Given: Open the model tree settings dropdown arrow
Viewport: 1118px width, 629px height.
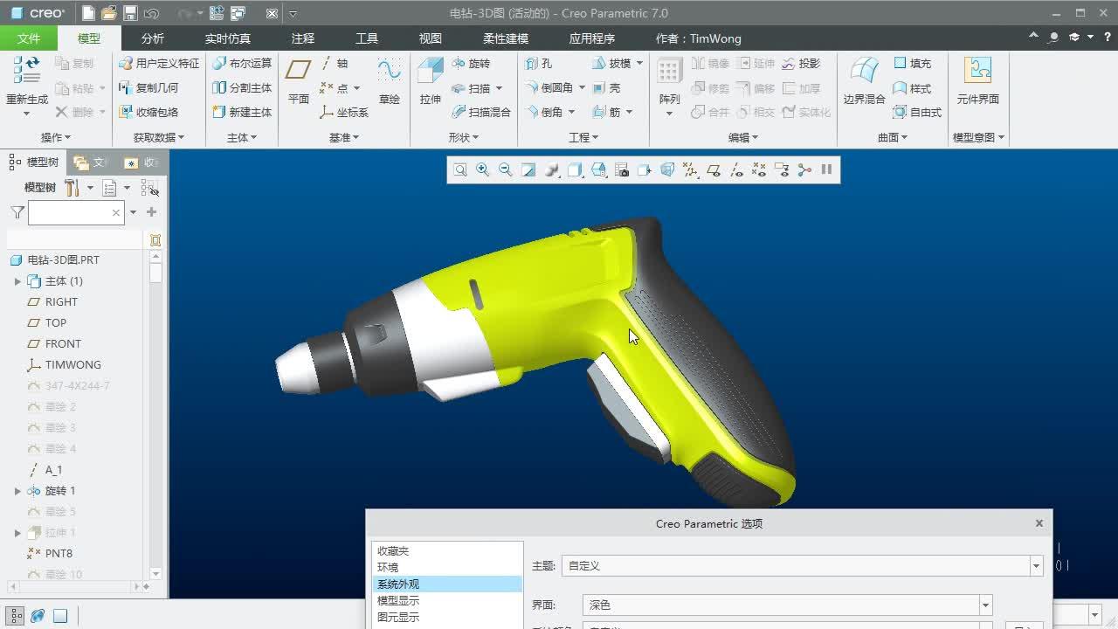Looking at the screenshot, I should click(x=90, y=188).
